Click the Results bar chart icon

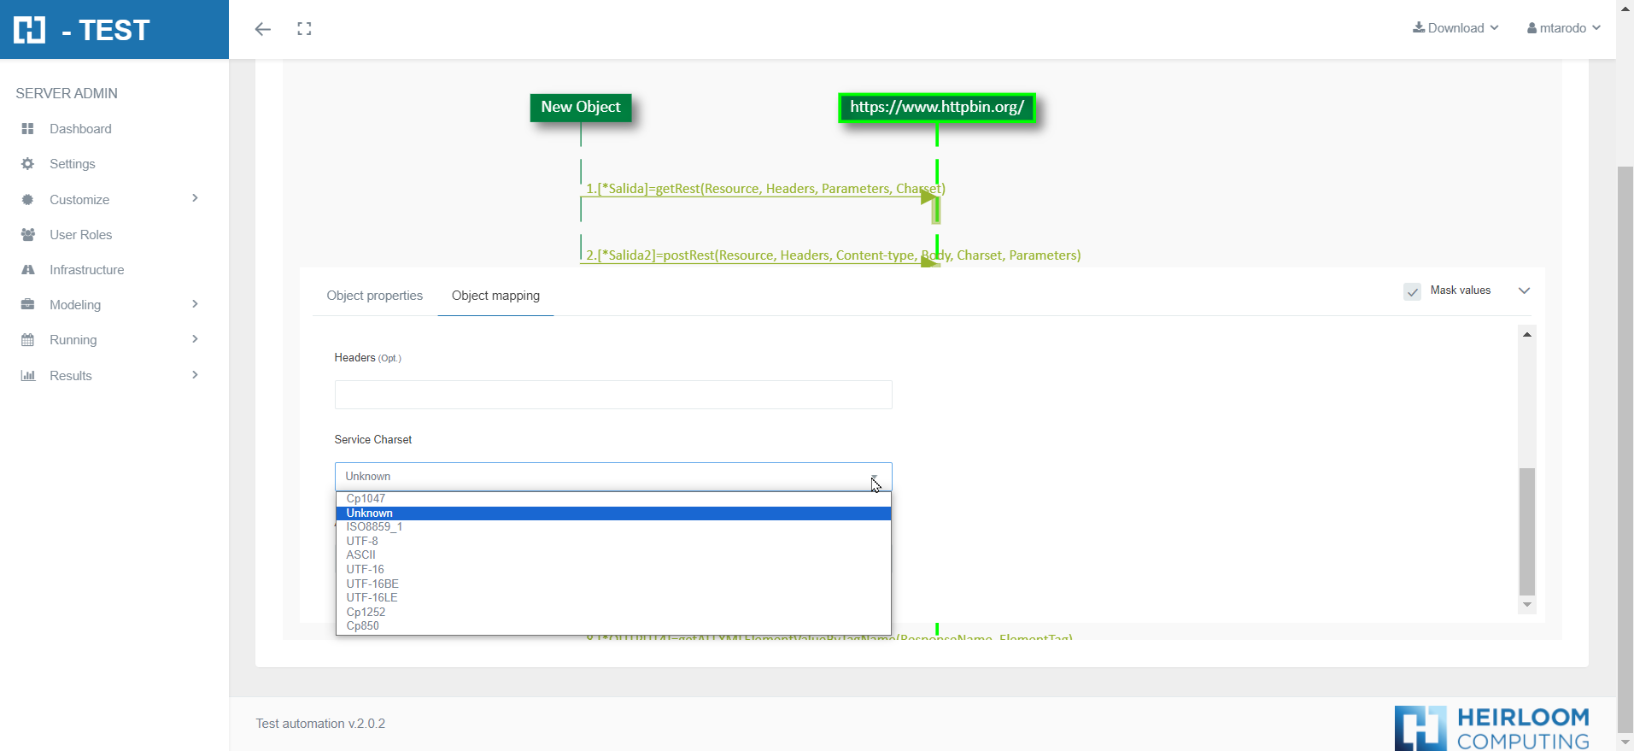(27, 376)
